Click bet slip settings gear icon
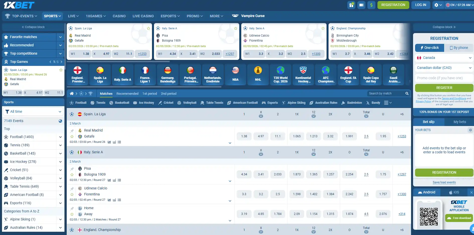Viewport: 474px width, 235px height. point(470,130)
